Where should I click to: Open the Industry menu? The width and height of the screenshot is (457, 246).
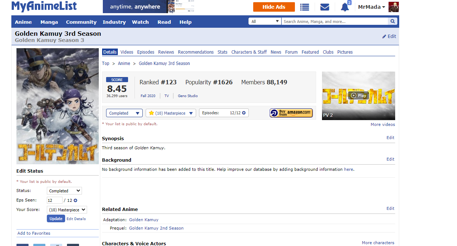pyautogui.click(x=114, y=22)
